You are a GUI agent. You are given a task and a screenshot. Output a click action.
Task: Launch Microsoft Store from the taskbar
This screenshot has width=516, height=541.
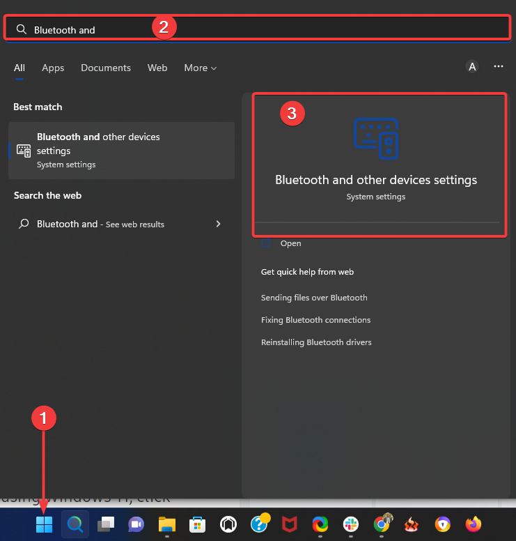coord(198,524)
